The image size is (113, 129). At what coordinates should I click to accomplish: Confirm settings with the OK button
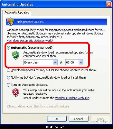click(x=57, y=119)
